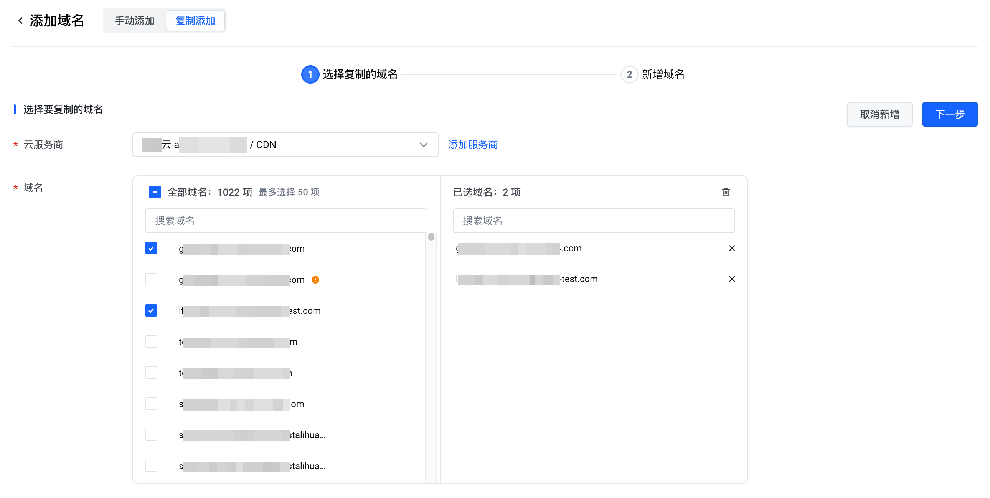Click the orange warning icon beside domain
The width and height of the screenshot is (990, 498).
click(x=315, y=280)
